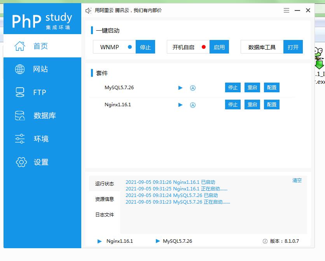This screenshot has width=325, height=261.
Task: Stop the WNMP one-click service
Action: (x=145, y=47)
